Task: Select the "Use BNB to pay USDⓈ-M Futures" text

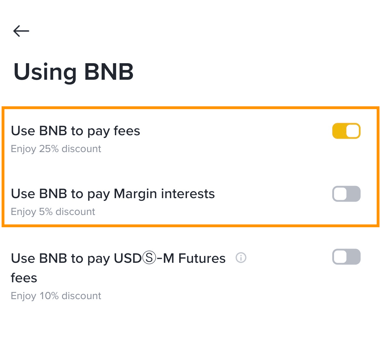Action: pos(118,258)
